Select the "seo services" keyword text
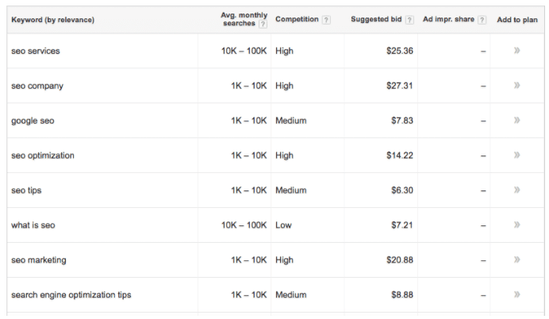The height and width of the screenshot is (319, 549). (x=36, y=51)
